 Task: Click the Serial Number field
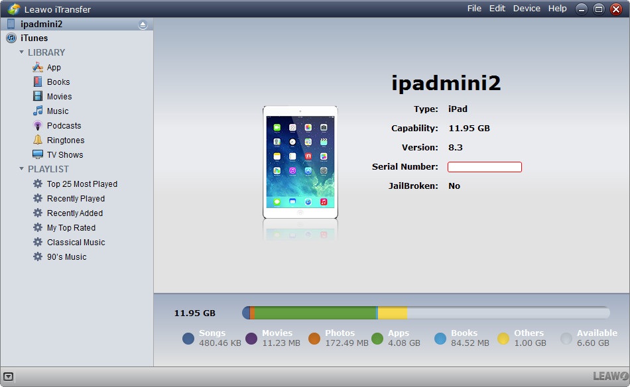point(484,167)
